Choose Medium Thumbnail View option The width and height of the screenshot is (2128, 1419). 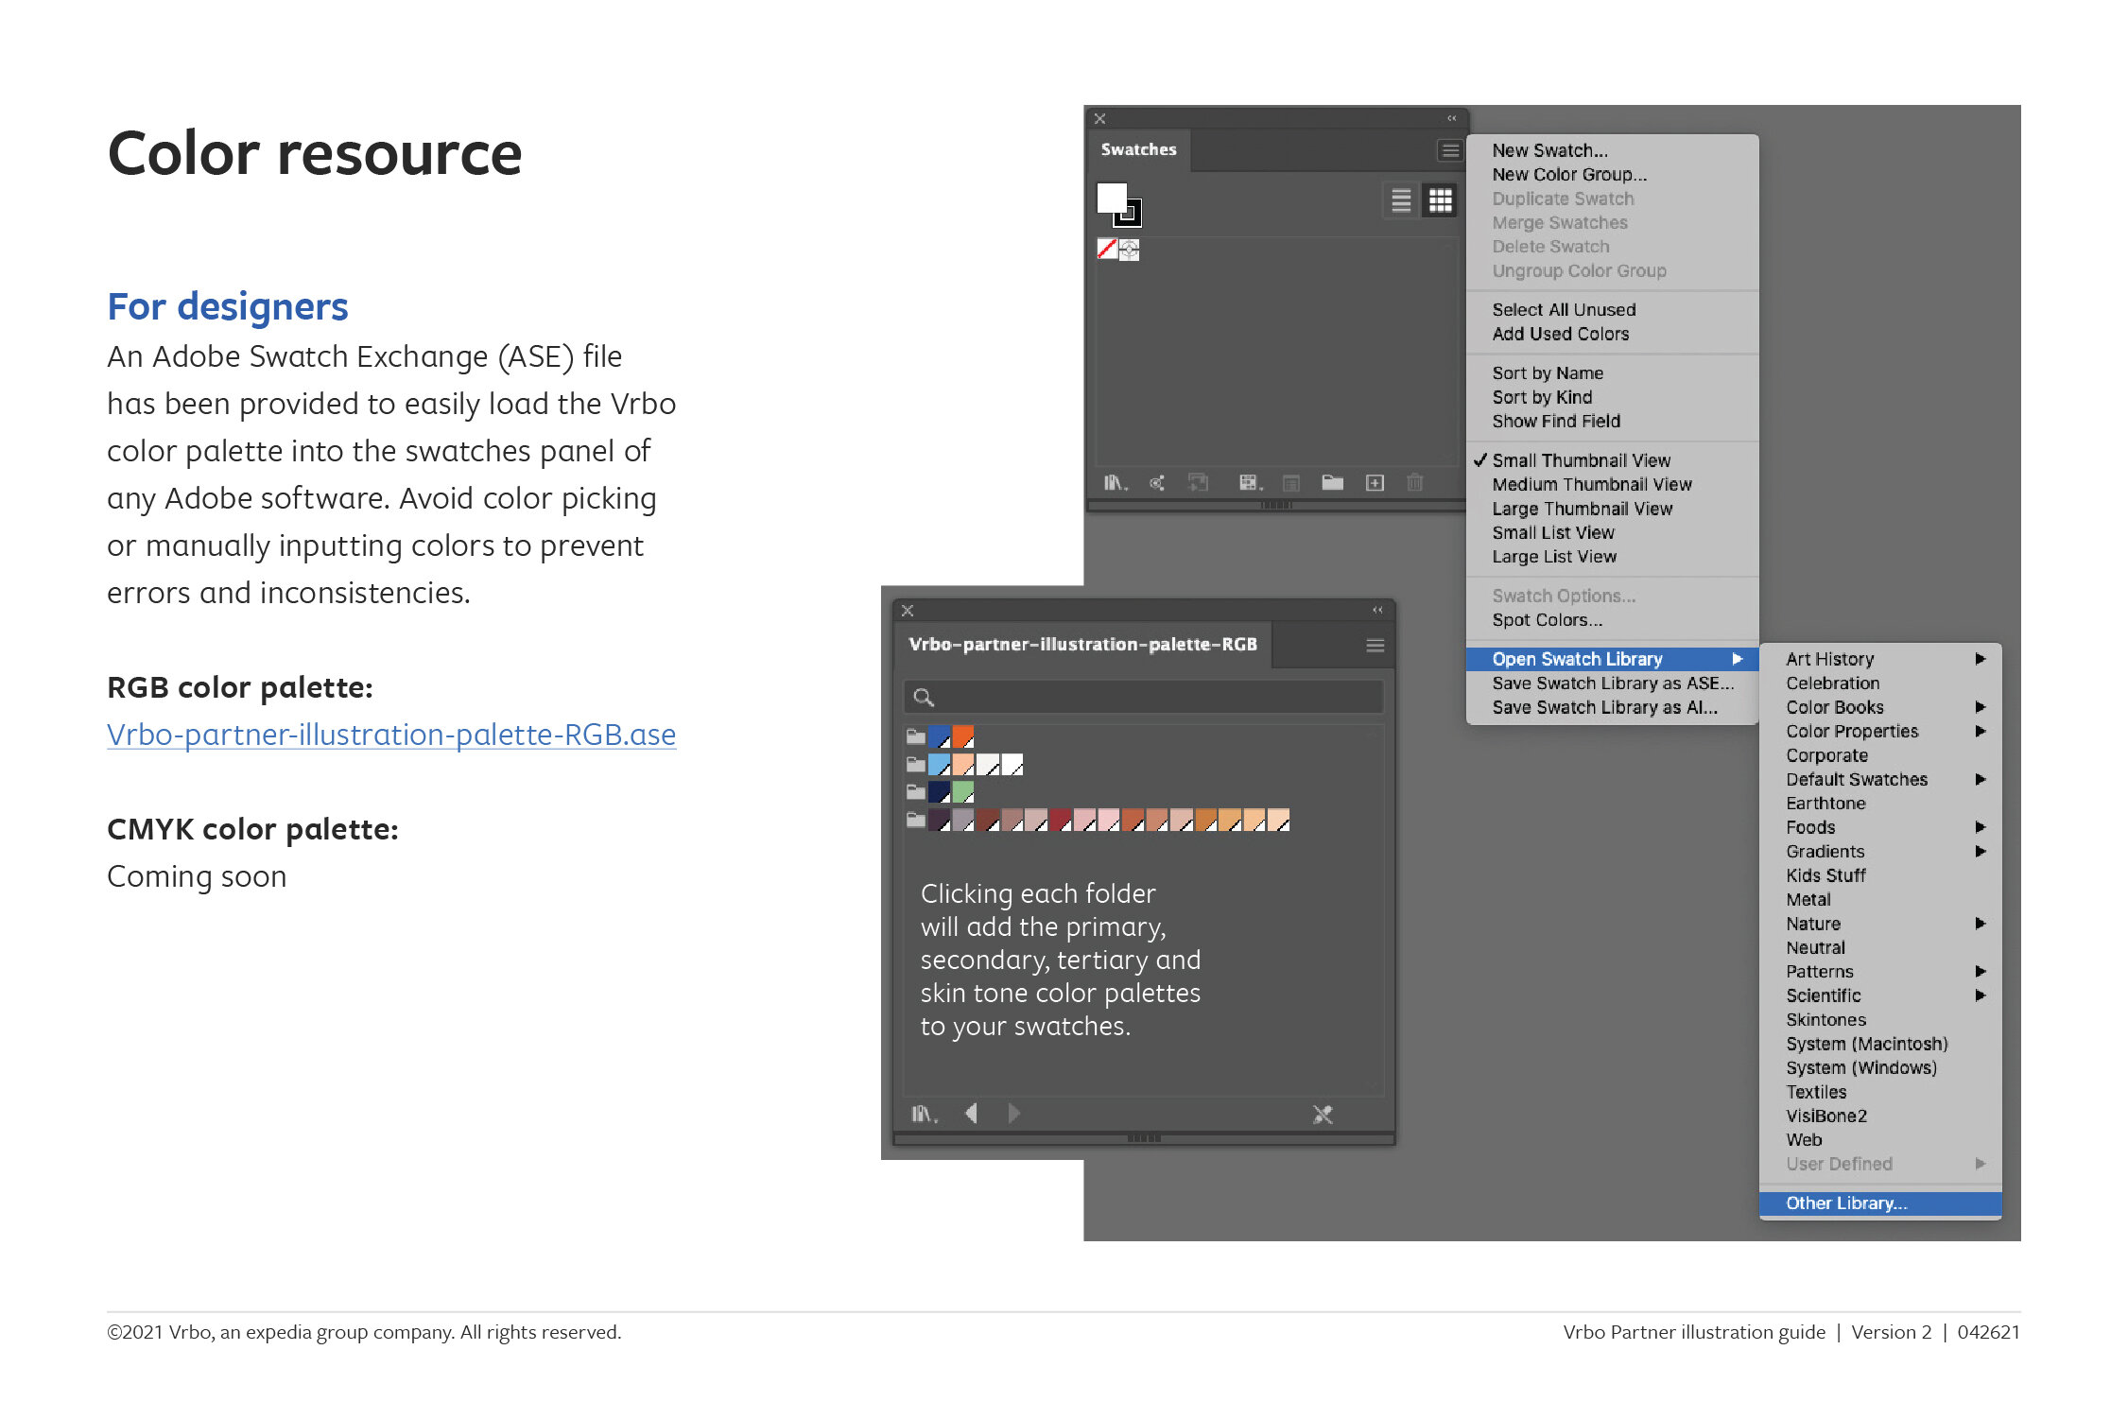[1592, 484]
